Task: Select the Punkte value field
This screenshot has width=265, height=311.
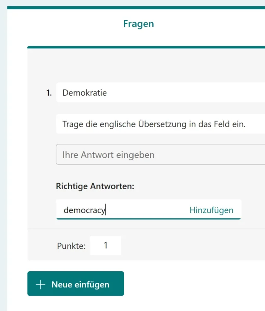Action: (x=106, y=246)
